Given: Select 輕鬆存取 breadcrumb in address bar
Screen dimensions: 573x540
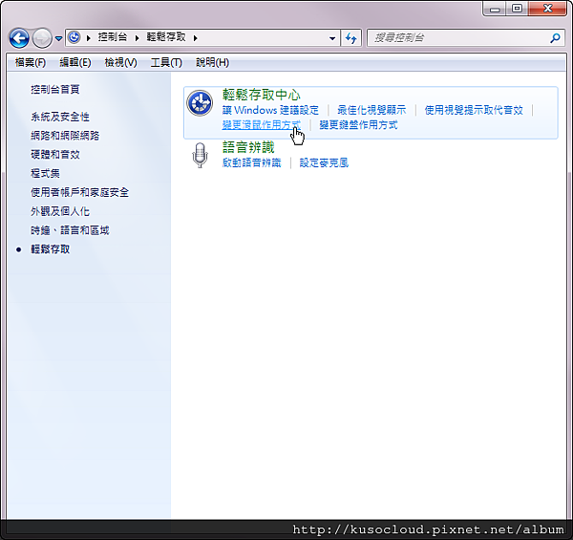Looking at the screenshot, I should click(166, 37).
